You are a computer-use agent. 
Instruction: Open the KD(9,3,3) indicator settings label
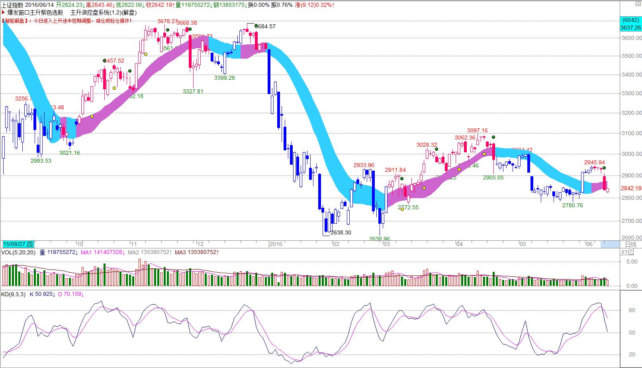click(x=13, y=294)
